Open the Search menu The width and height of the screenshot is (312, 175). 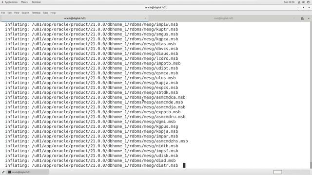click(25, 13)
